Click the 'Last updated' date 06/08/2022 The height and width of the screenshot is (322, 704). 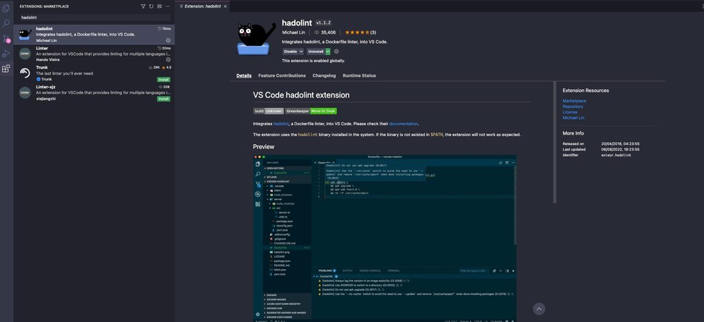621,150
